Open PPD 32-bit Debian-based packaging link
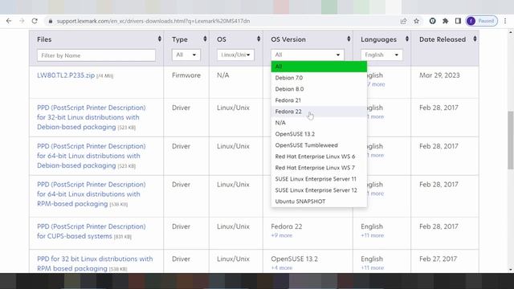The width and height of the screenshot is (514, 289). pos(91,117)
